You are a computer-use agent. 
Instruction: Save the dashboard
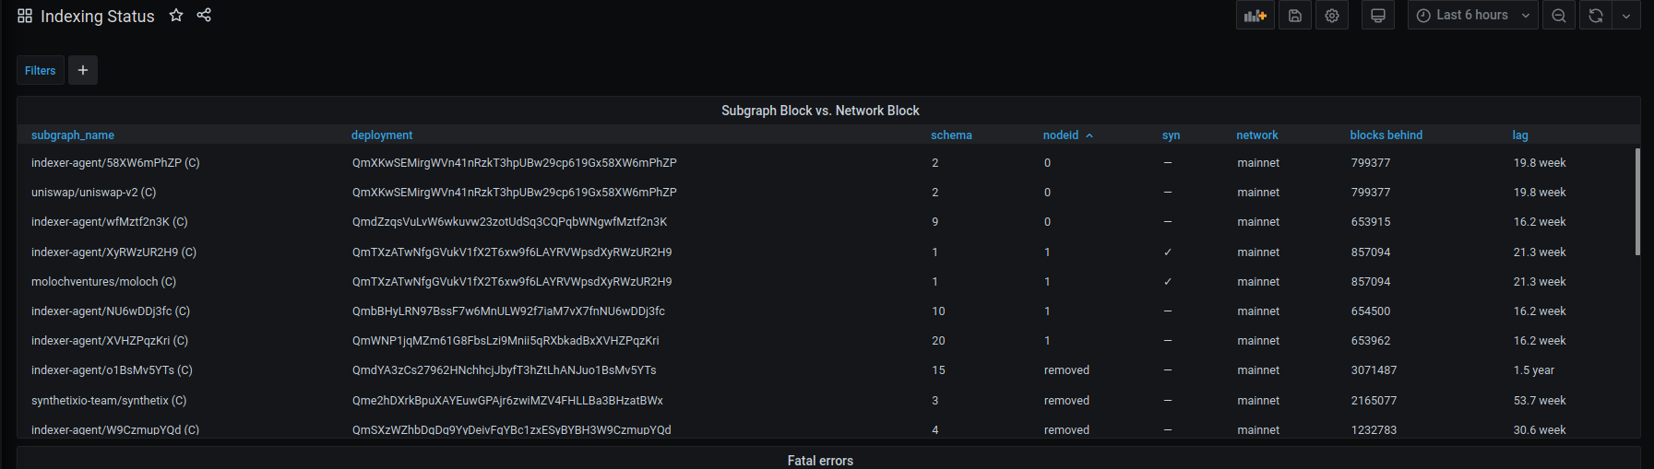coord(1295,16)
